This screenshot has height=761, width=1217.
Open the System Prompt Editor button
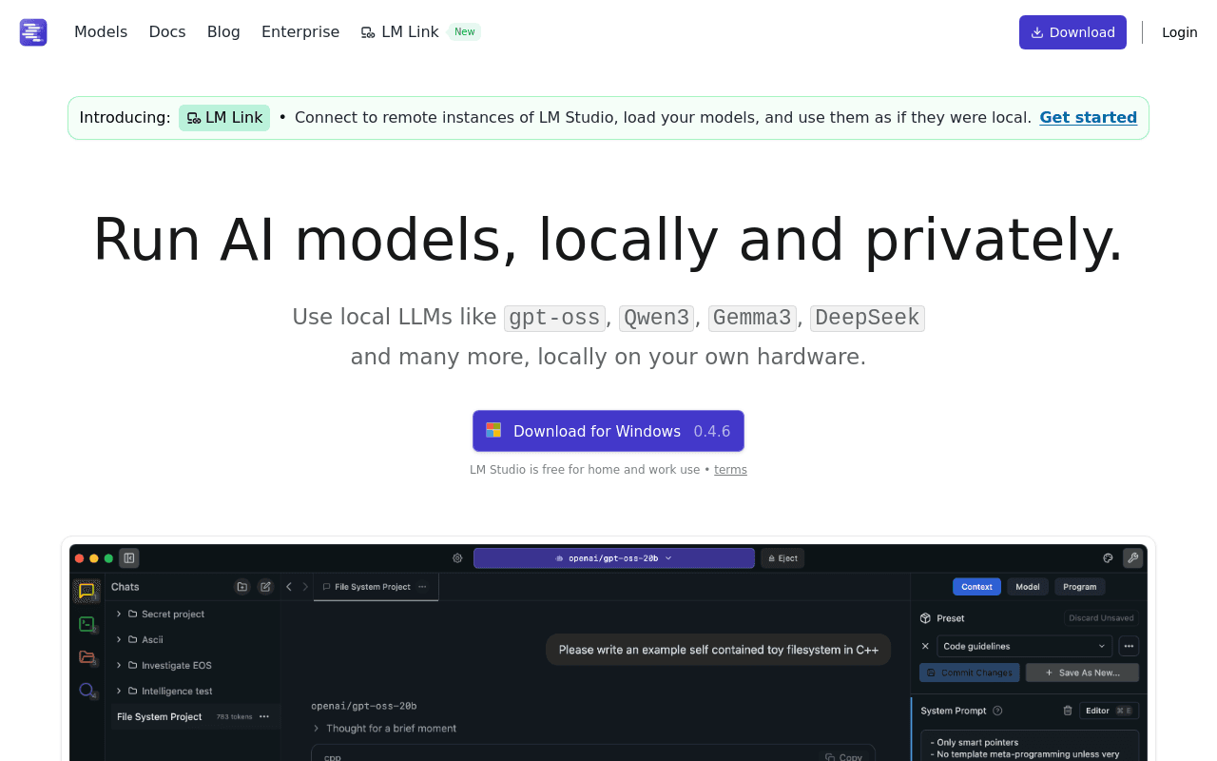pyautogui.click(x=1109, y=711)
